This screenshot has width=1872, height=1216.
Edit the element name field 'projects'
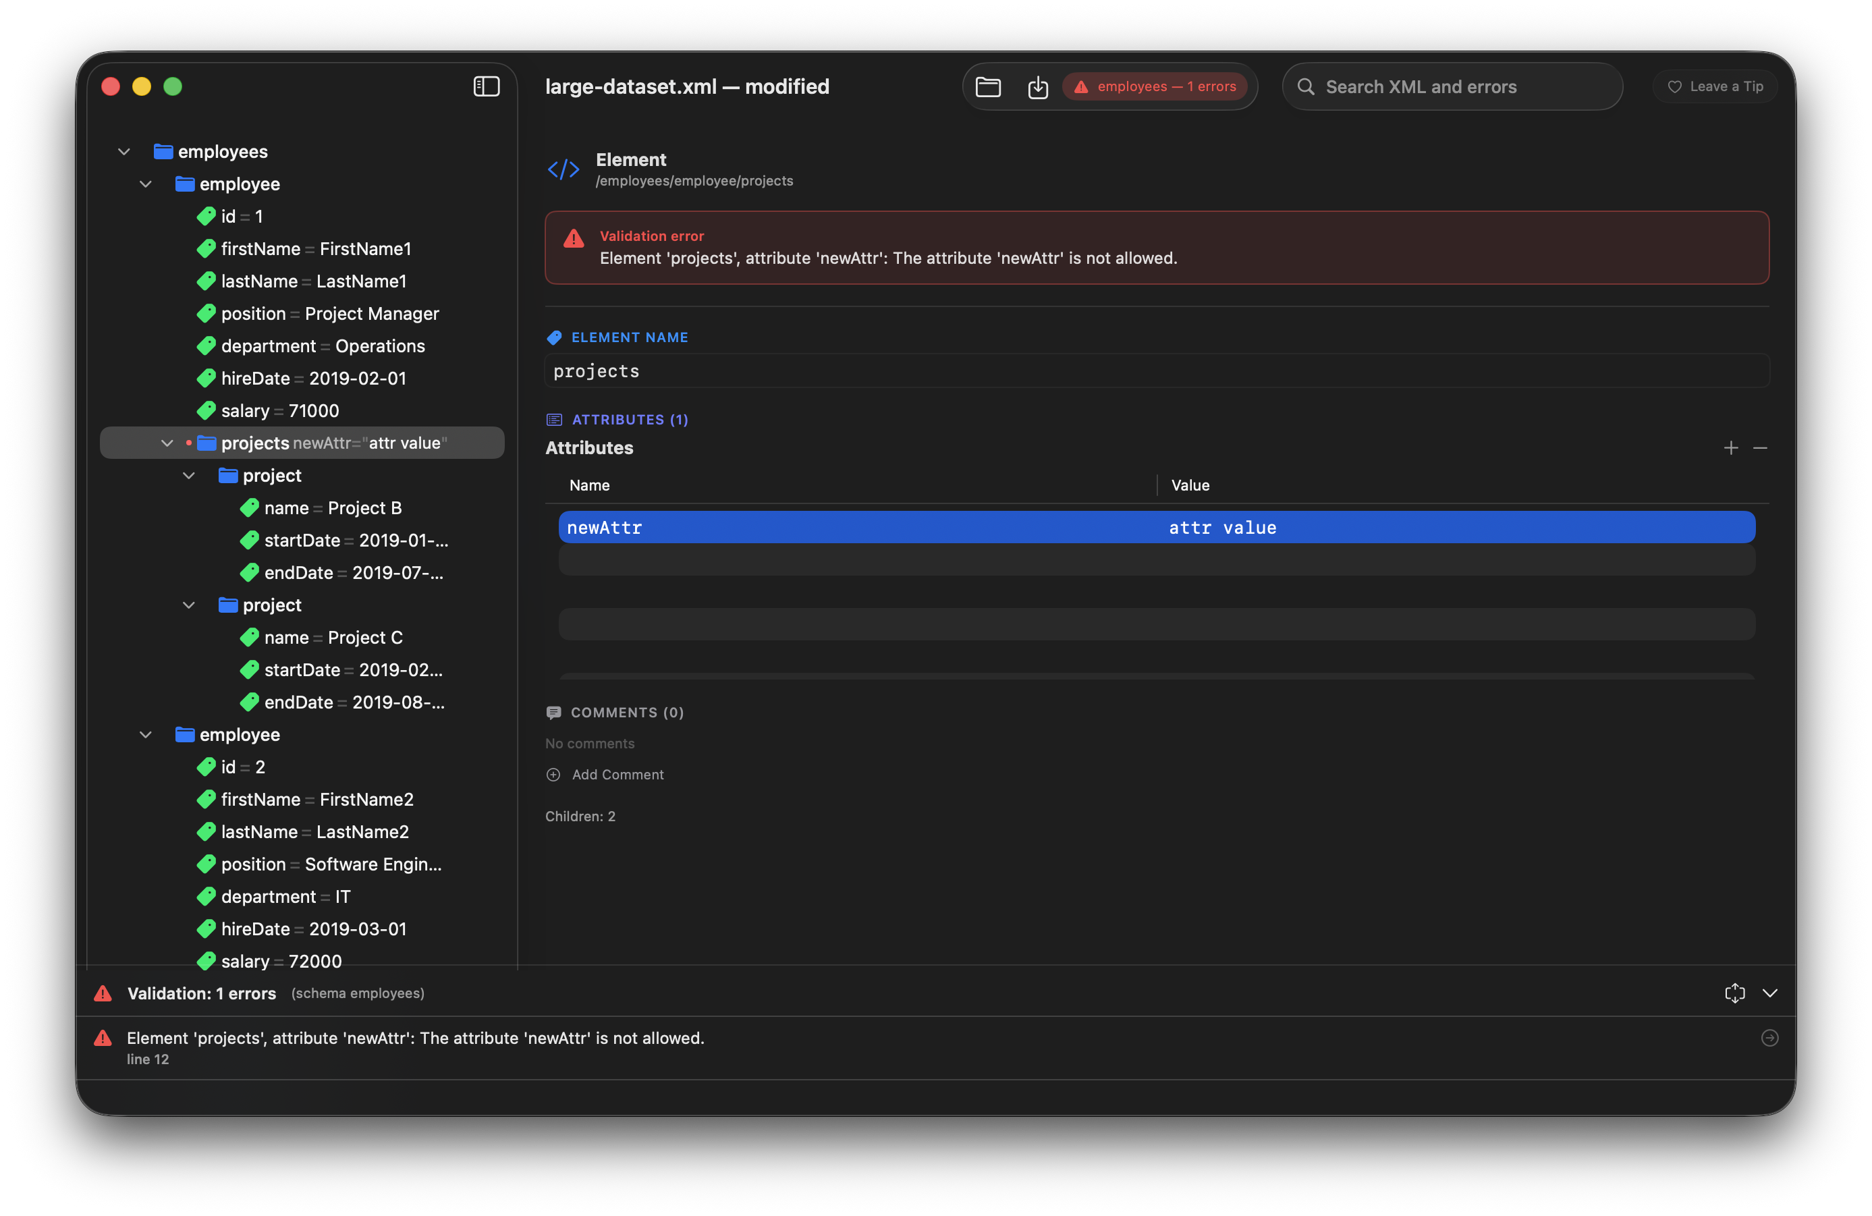click(1156, 371)
